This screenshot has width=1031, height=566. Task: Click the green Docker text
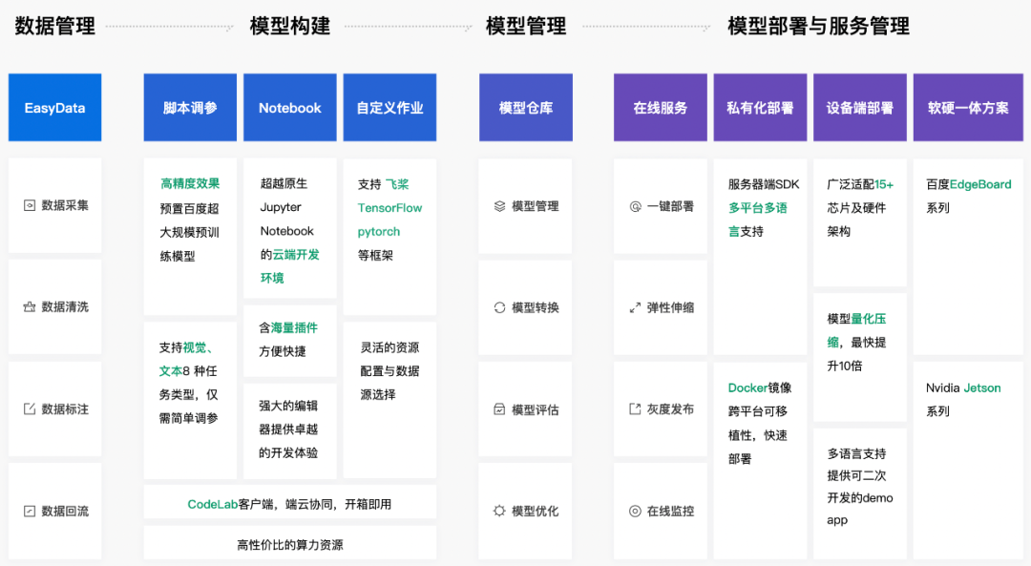pos(747,388)
